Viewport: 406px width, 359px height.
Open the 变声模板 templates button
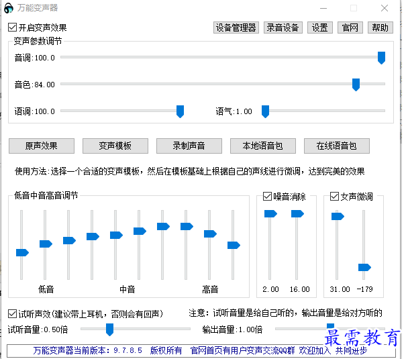tap(115, 146)
